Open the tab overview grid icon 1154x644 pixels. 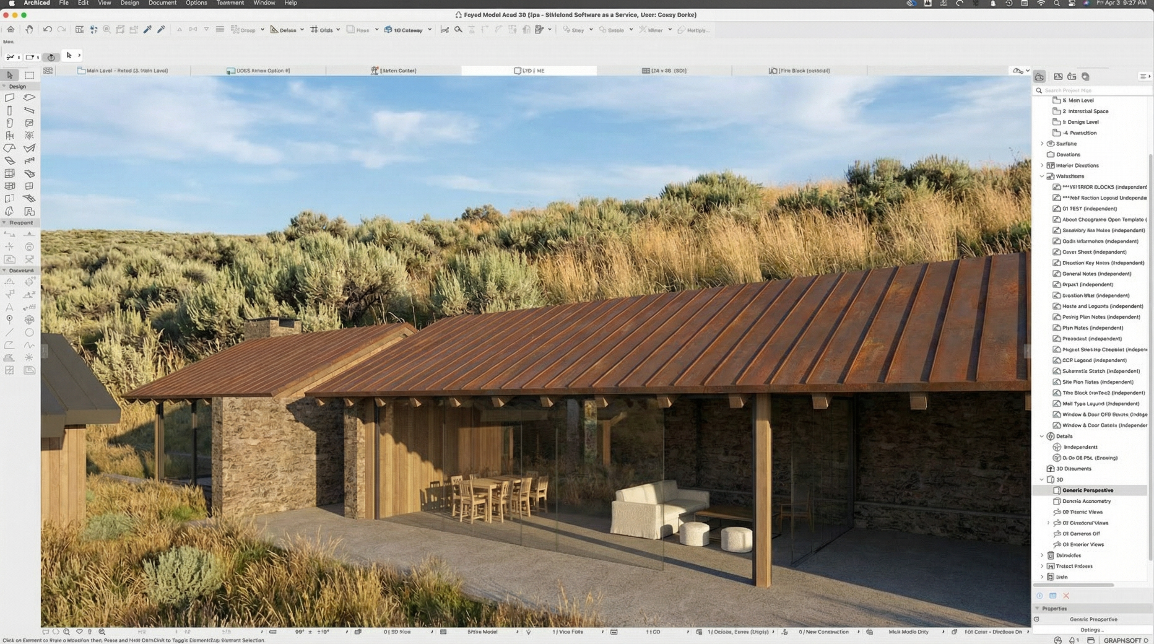(48, 70)
